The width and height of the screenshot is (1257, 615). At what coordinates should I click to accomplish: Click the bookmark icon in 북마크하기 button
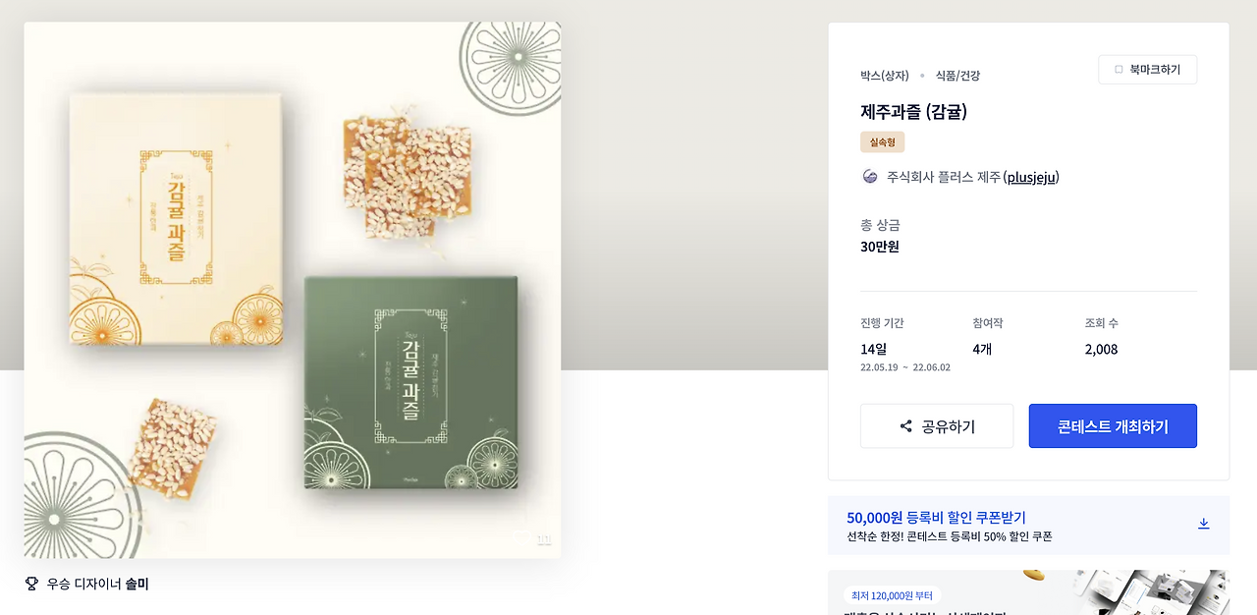[1119, 69]
